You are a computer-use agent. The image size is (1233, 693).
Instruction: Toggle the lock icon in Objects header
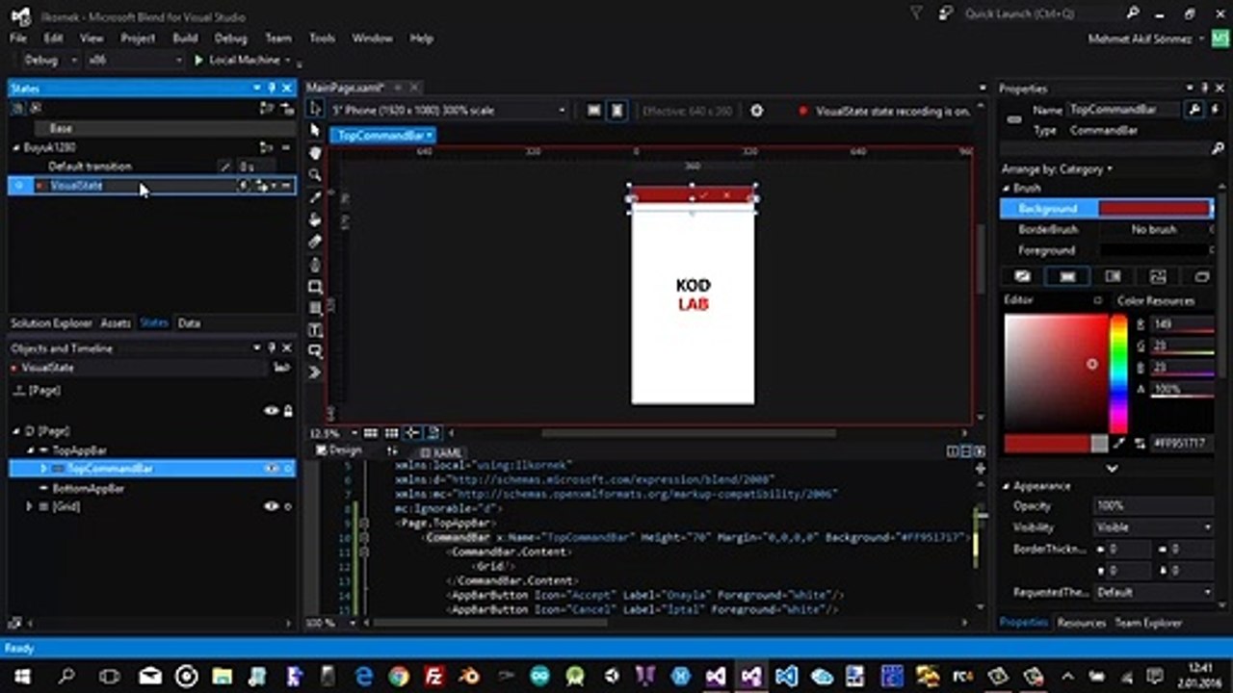coord(287,411)
